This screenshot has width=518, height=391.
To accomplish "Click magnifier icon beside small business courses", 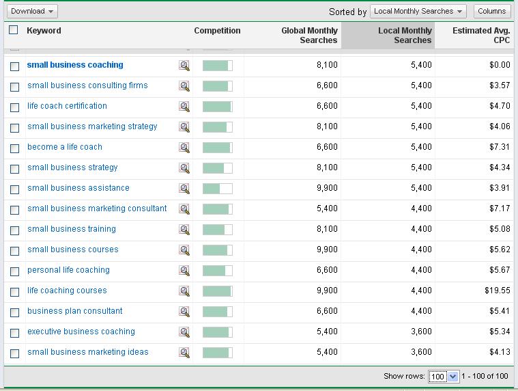I will coord(184,250).
